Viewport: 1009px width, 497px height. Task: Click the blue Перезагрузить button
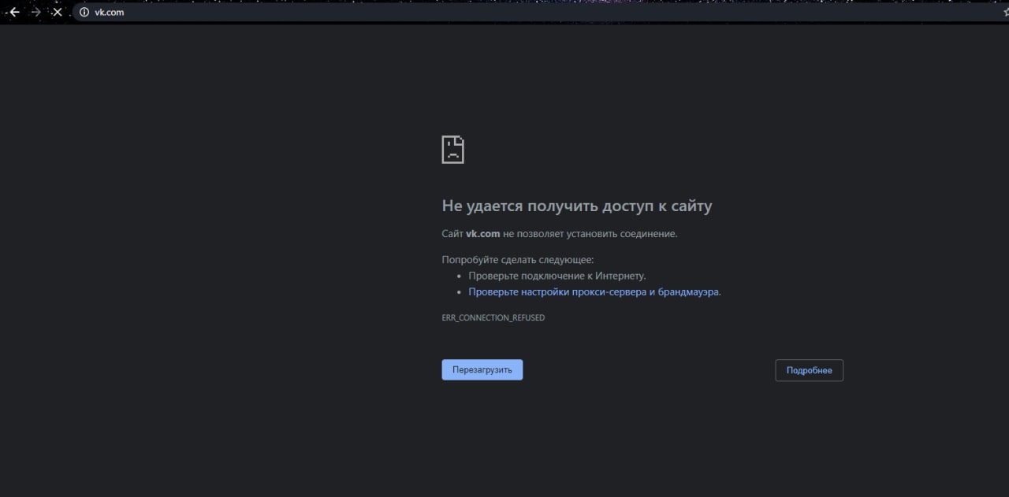point(482,370)
